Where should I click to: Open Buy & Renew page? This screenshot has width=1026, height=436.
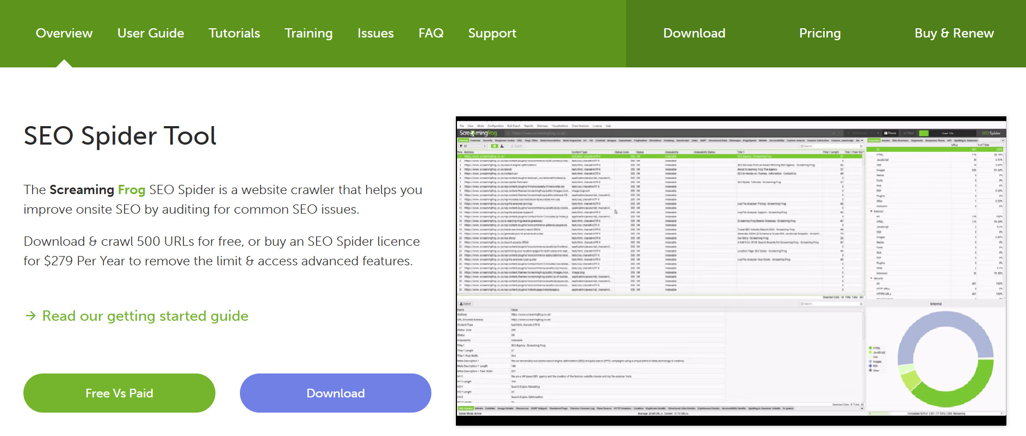pyautogui.click(x=954, y=33)
